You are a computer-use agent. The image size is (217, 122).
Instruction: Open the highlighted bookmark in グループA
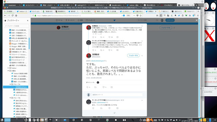[x=16, y=87]
